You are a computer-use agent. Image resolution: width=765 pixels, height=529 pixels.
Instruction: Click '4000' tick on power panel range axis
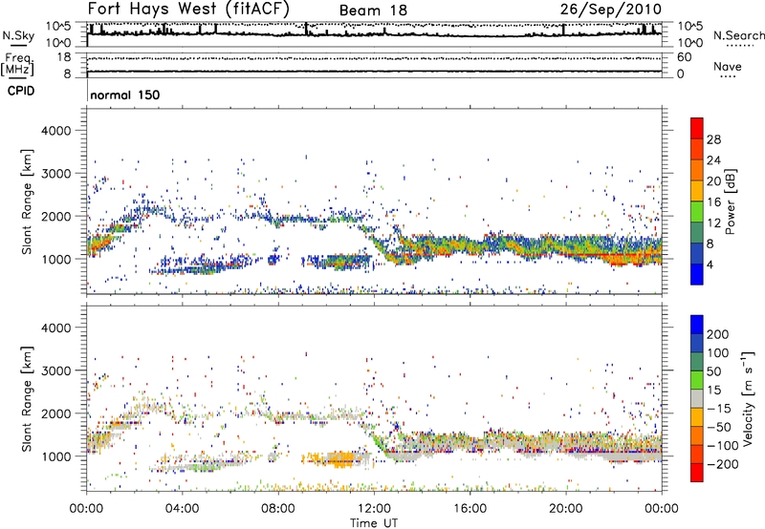click(x=56, y=131)
